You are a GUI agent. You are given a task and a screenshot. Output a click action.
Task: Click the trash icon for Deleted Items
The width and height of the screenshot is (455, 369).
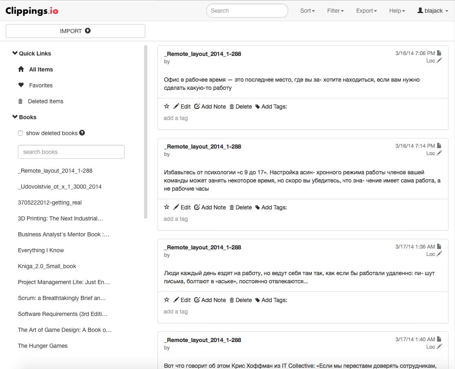coord(20,101)
